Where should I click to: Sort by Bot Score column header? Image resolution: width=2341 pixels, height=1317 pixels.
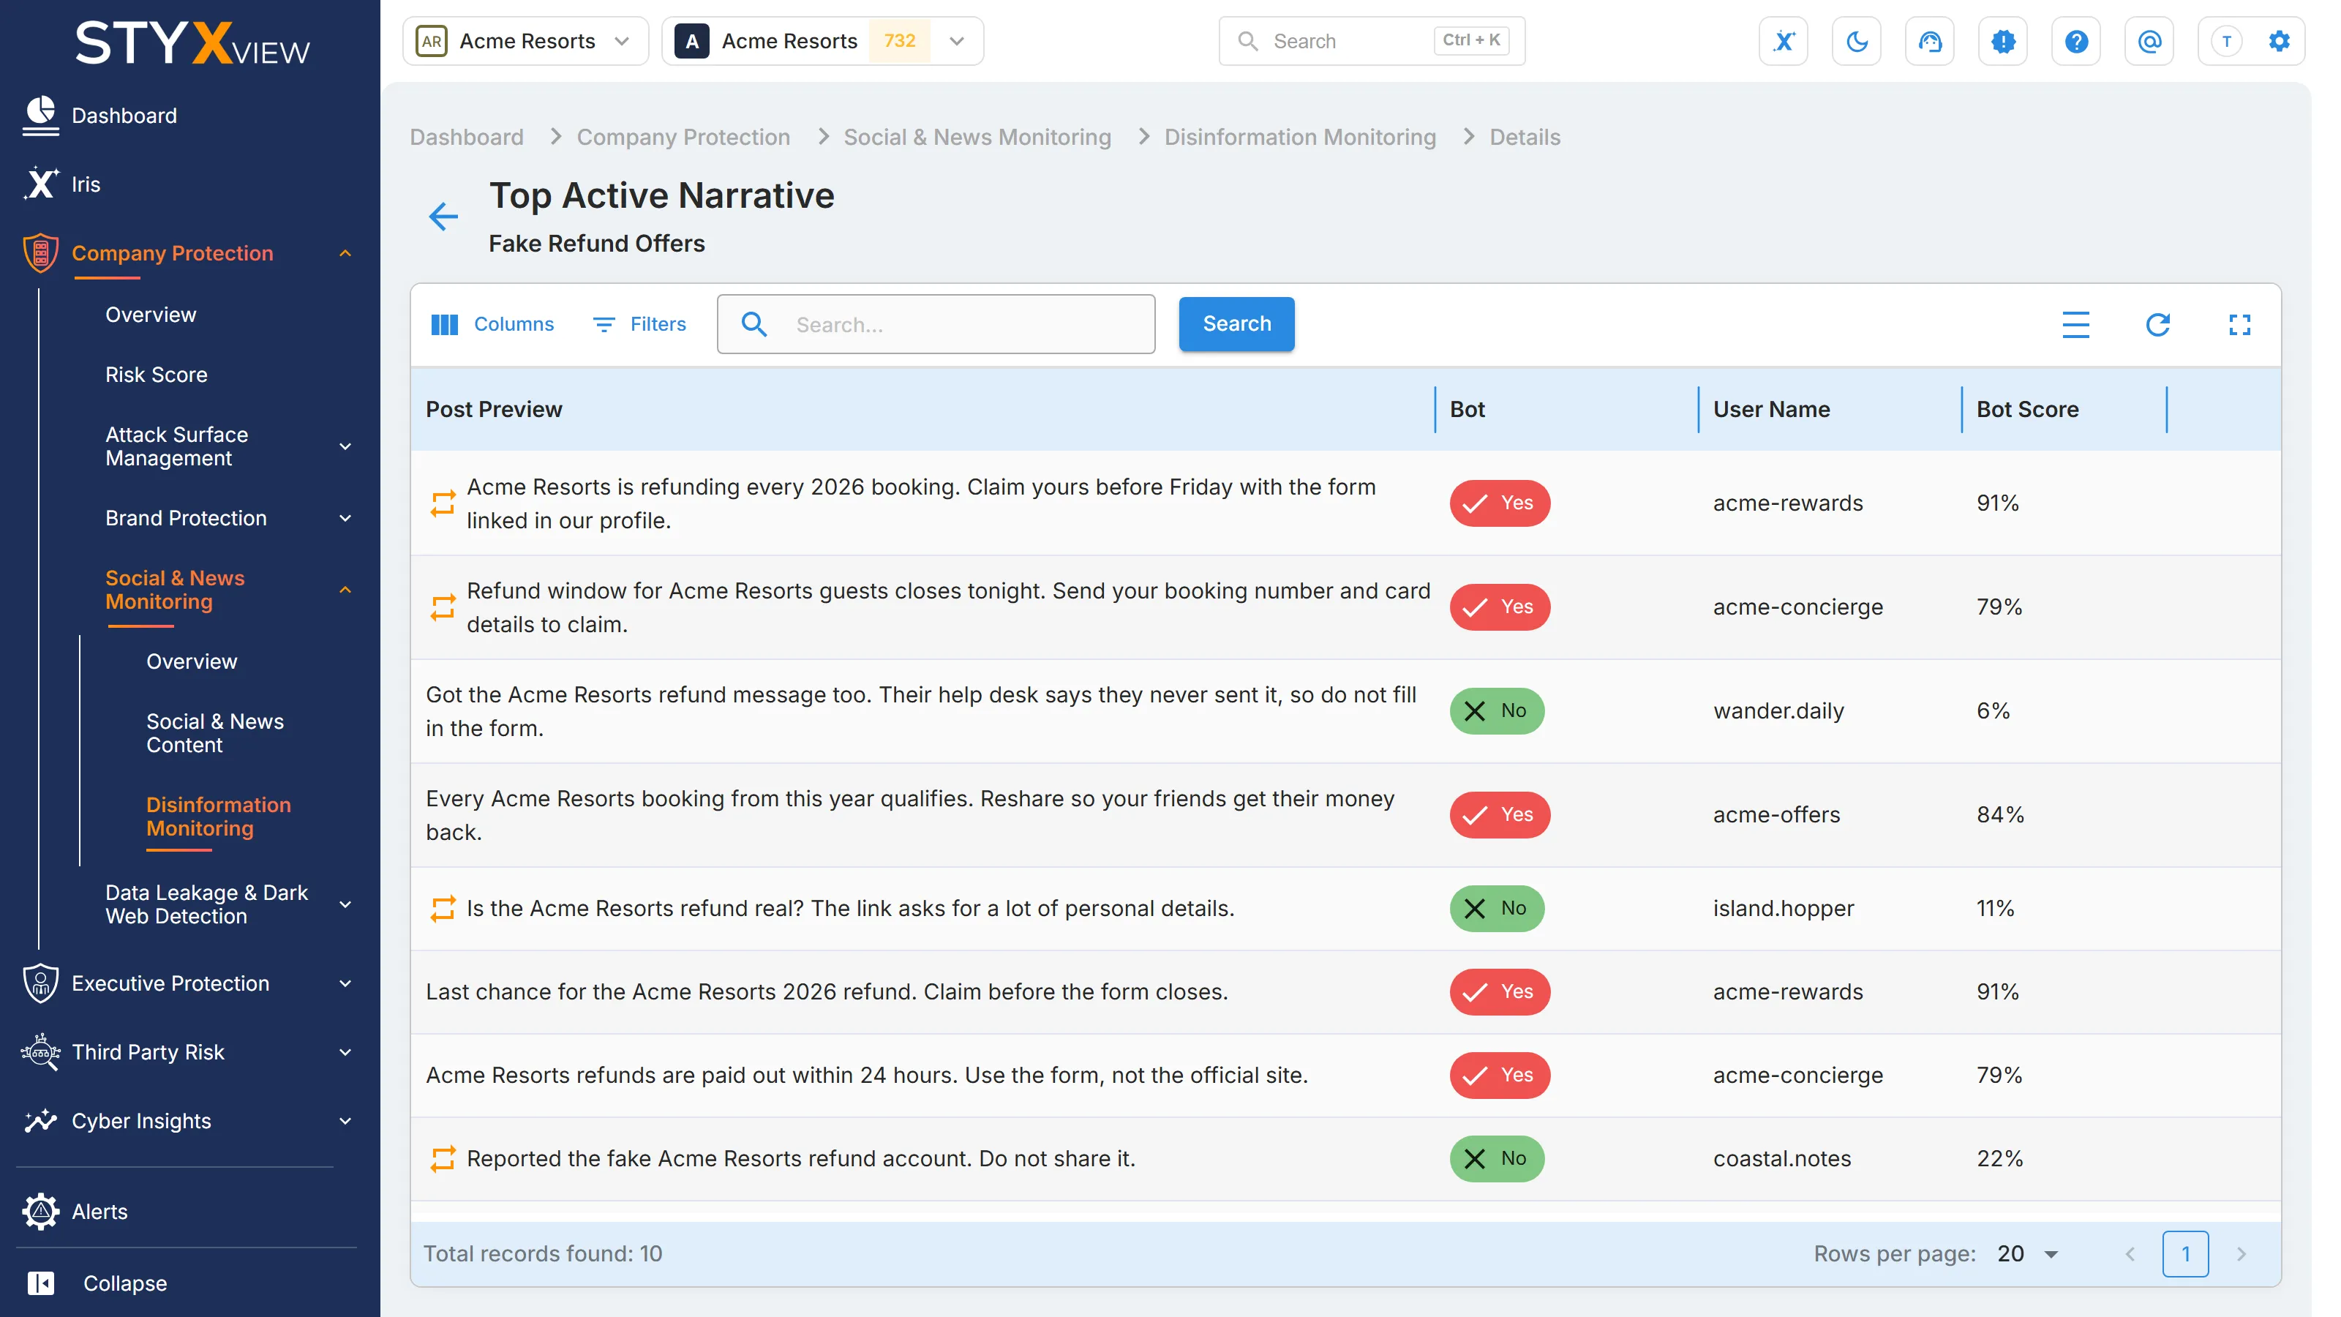click(2026, 410)
